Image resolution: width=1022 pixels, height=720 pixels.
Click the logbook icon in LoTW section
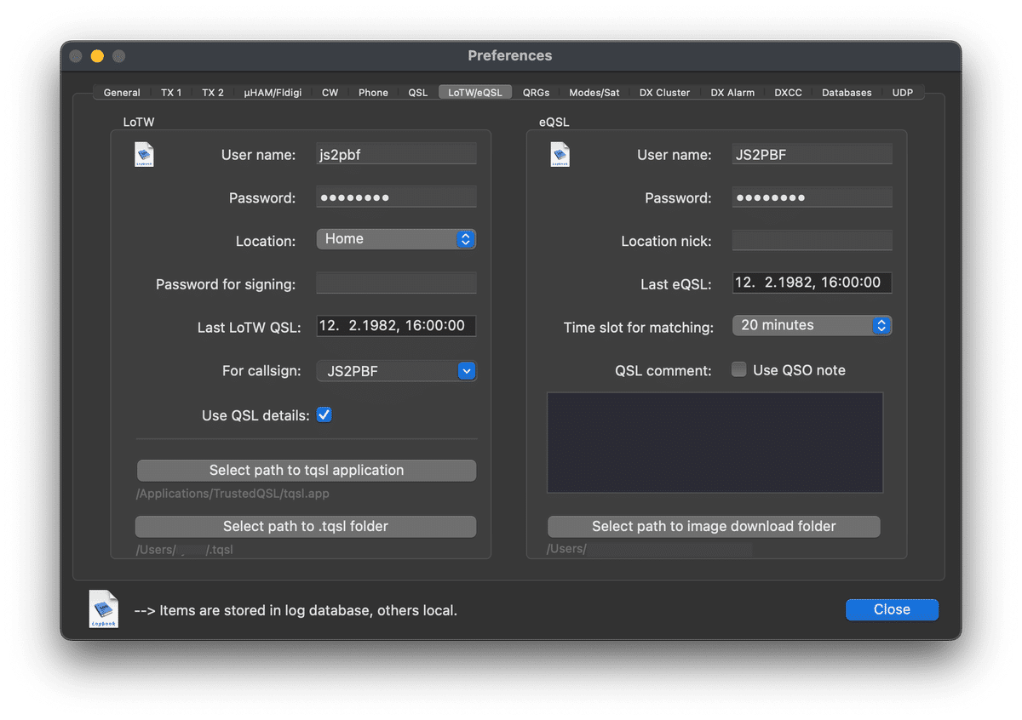point(145,154)
